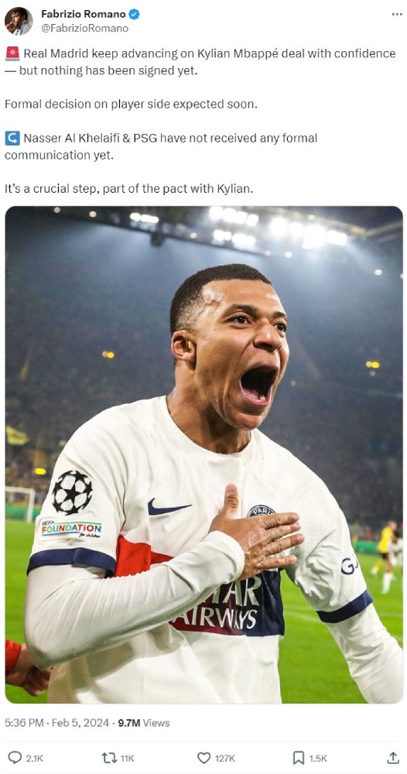The width and height of the screenshot is (407, 774).
Task: Share the tweet via the upload arrow icon
Action: (393, 757)
